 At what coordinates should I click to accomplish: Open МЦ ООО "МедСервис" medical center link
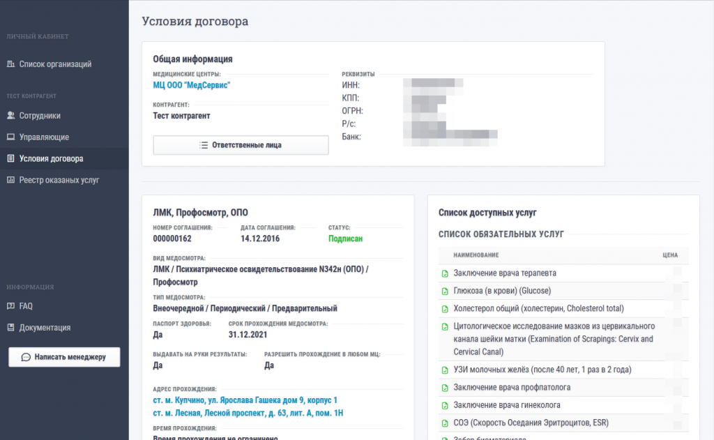(x=191, y=85)
